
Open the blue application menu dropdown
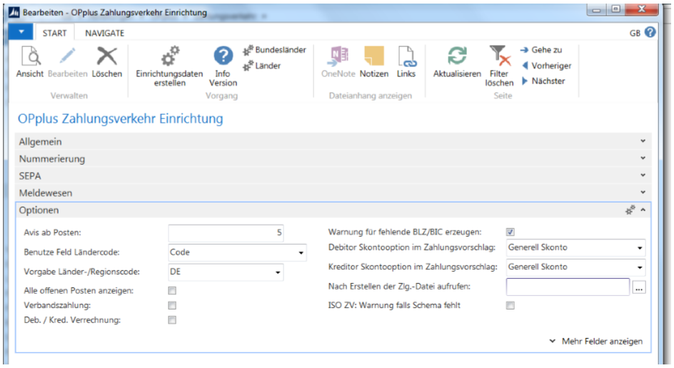21,32
